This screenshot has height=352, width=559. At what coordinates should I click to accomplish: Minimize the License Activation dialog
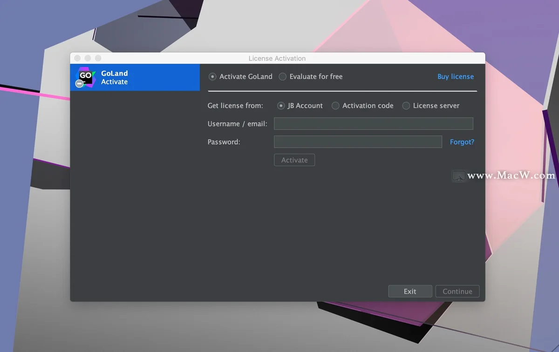[x=88, y=58]
